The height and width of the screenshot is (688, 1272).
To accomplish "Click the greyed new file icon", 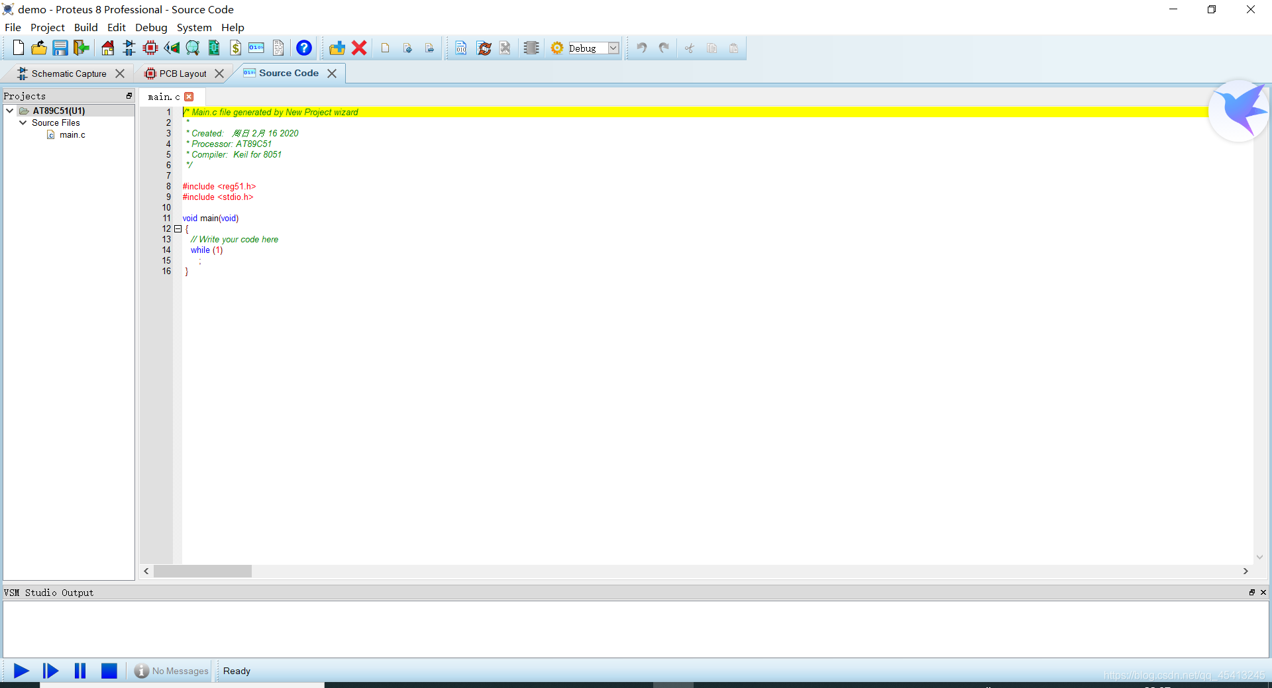I will (x=385, y=48).
